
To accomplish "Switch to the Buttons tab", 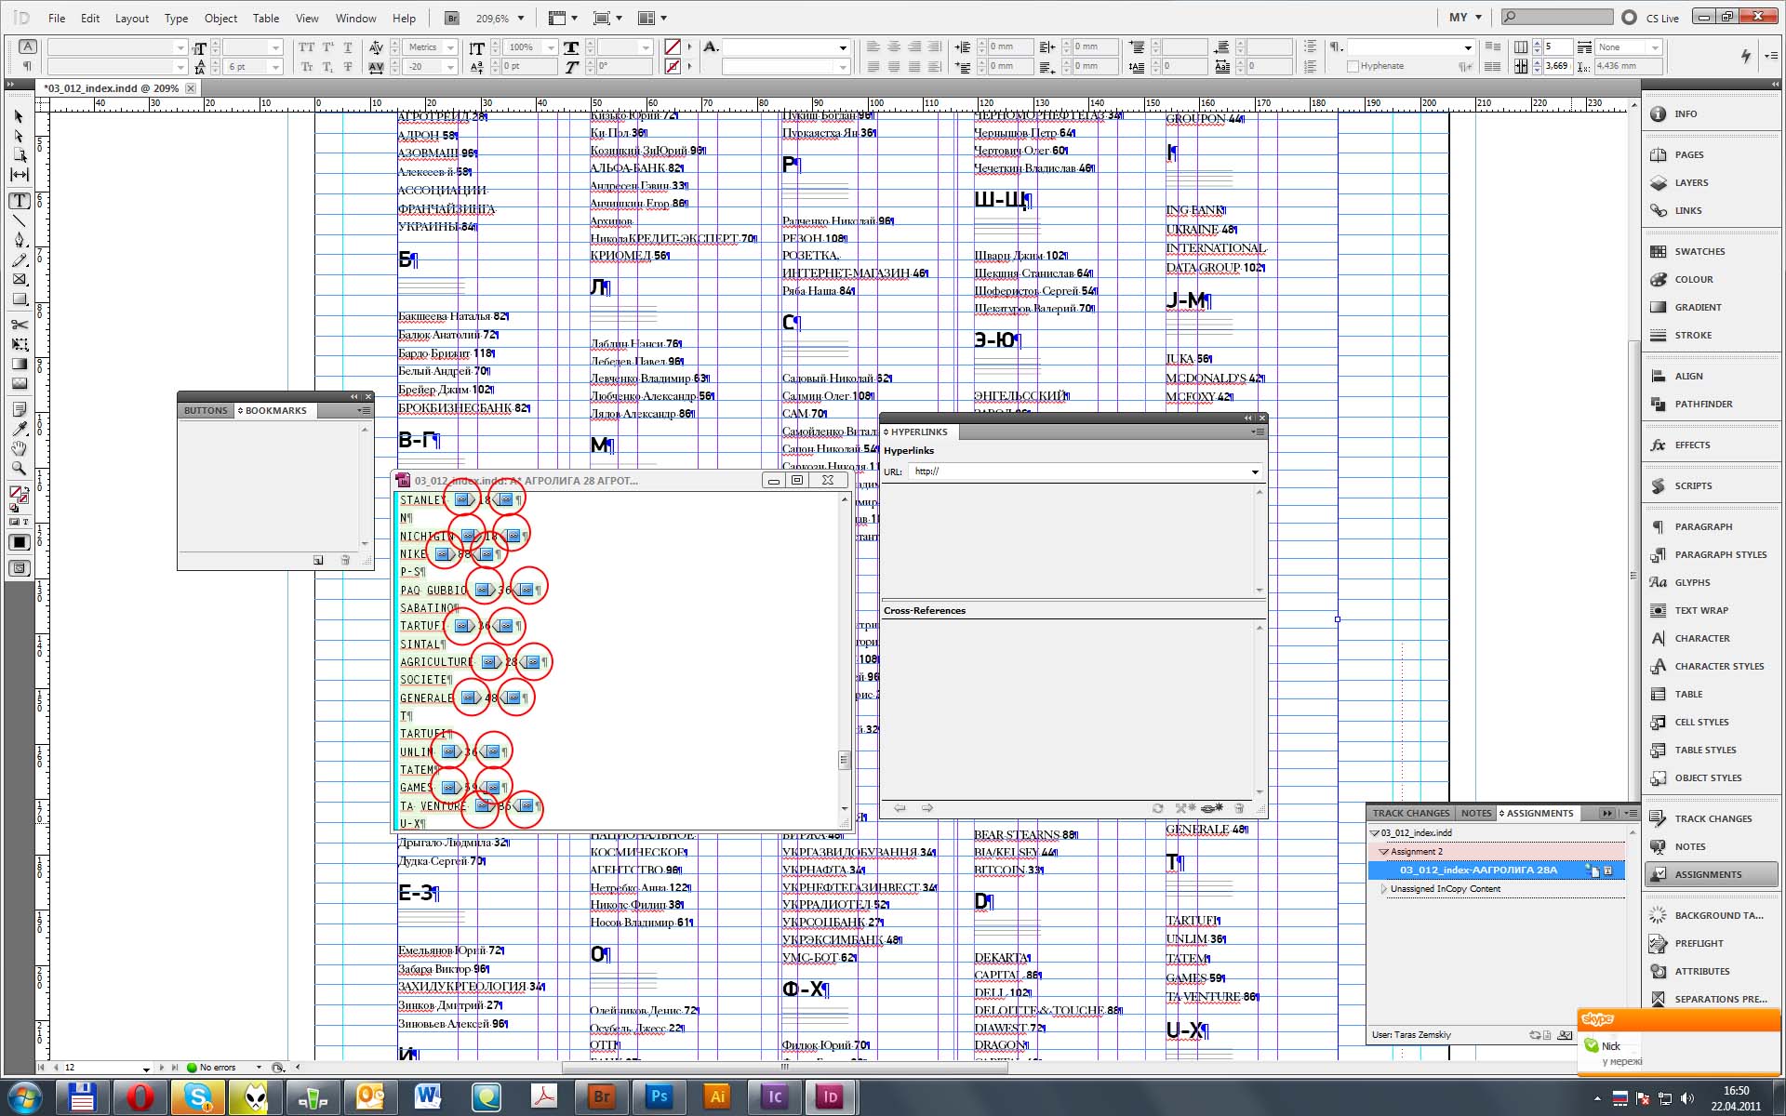I will point(206,410).
